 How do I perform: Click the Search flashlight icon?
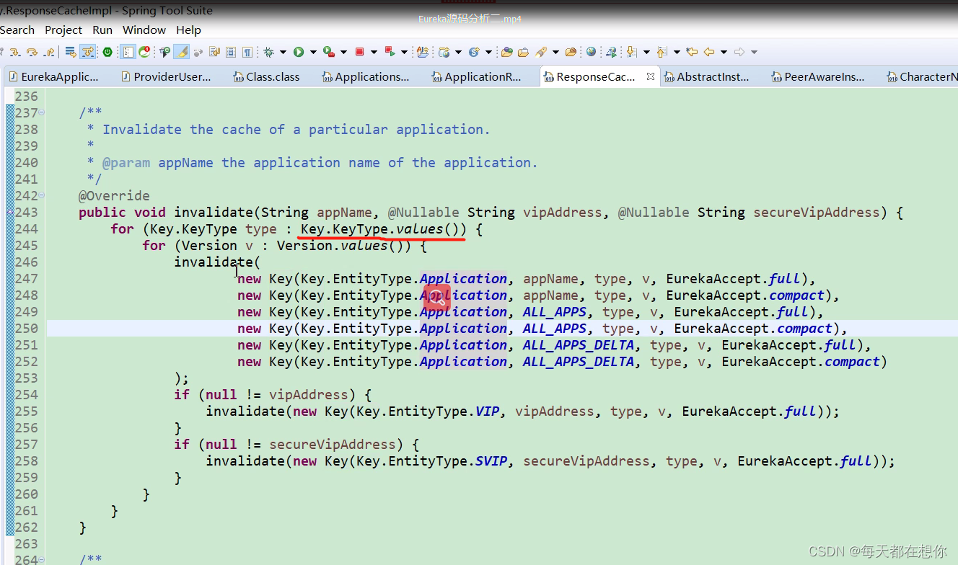(541, 52)
